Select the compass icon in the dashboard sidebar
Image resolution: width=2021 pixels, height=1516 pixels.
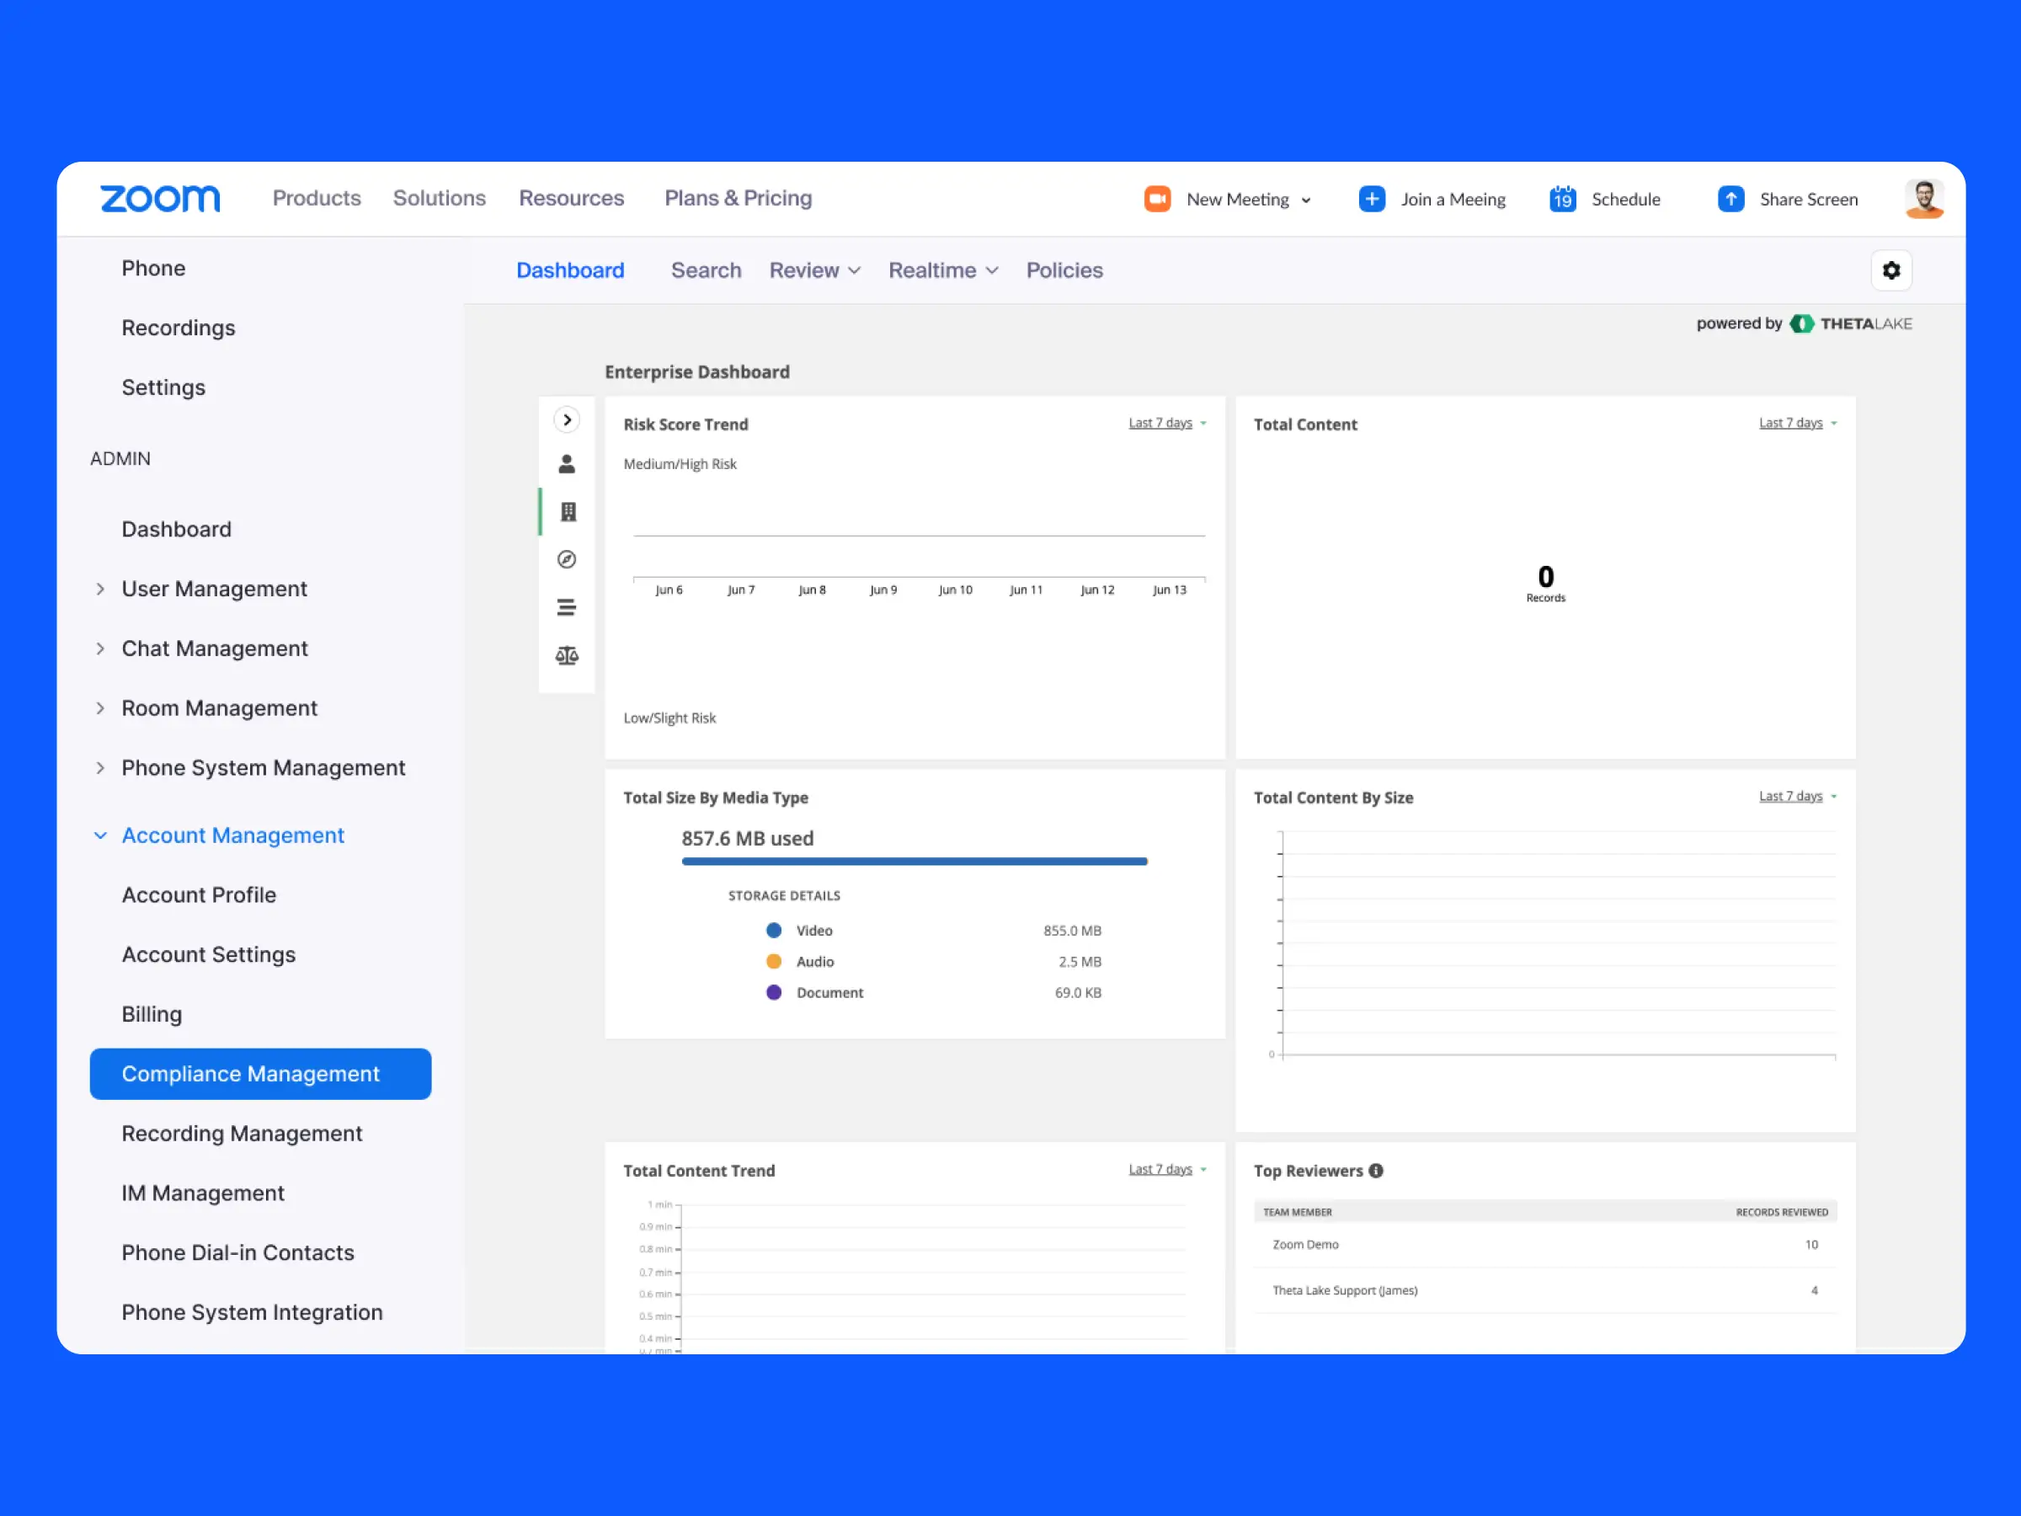point(568,559)
